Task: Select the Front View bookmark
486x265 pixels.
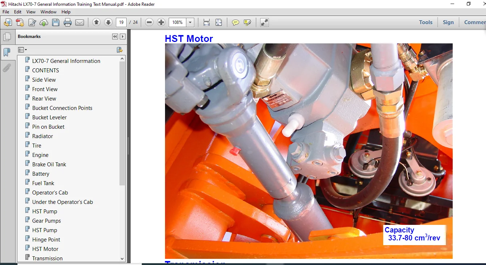Action: (x=45, y=89)
